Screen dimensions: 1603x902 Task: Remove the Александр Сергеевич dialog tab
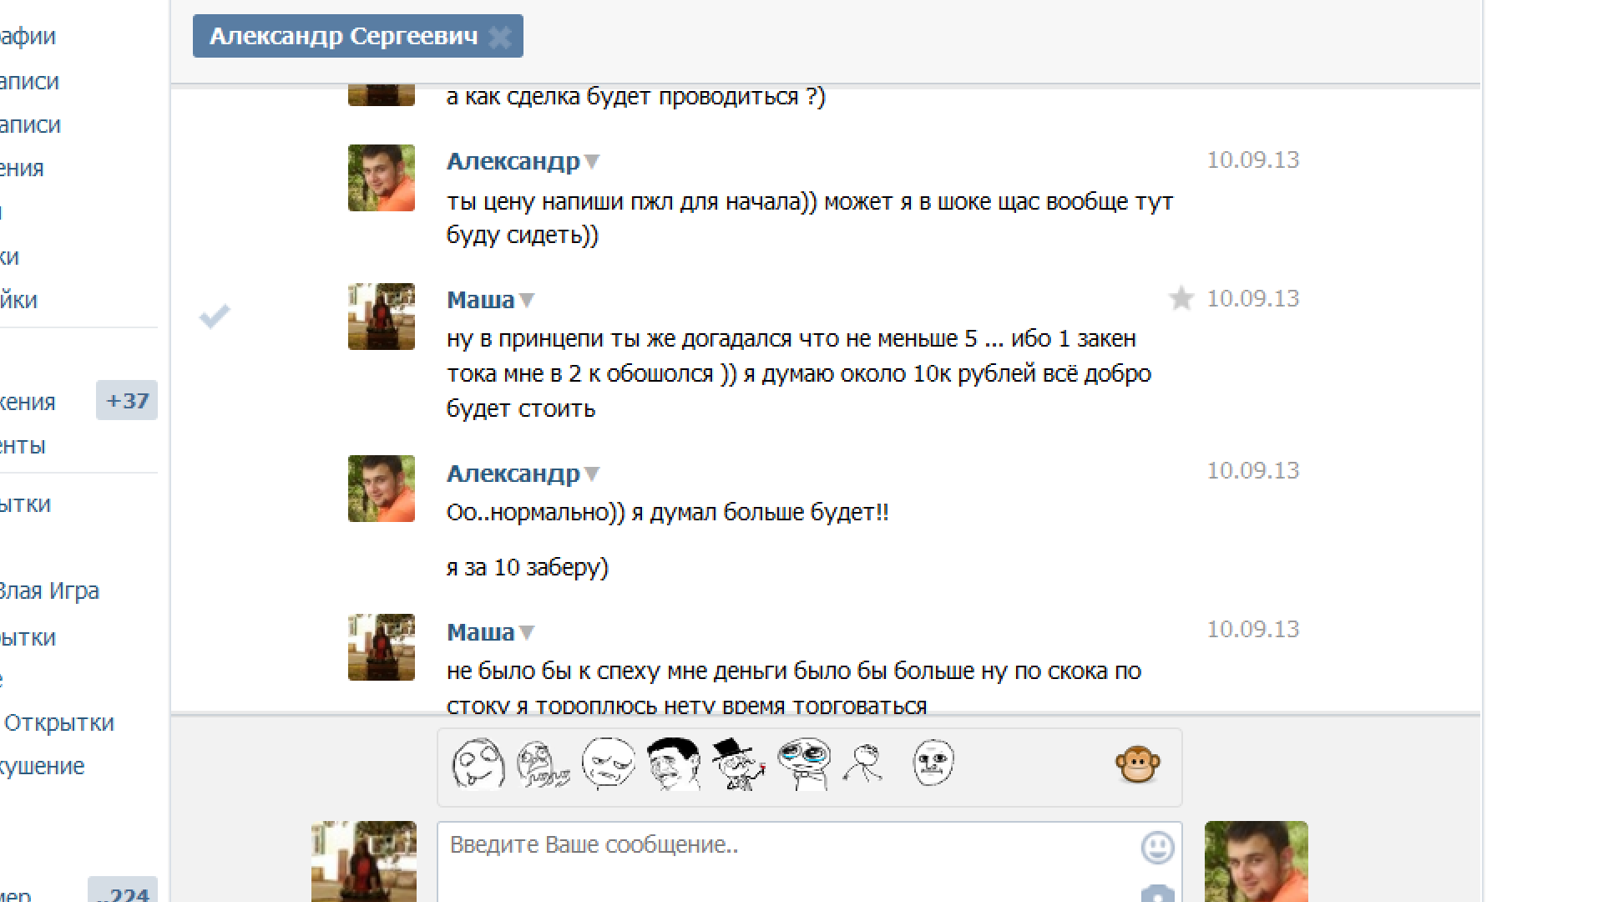(500, 37)
